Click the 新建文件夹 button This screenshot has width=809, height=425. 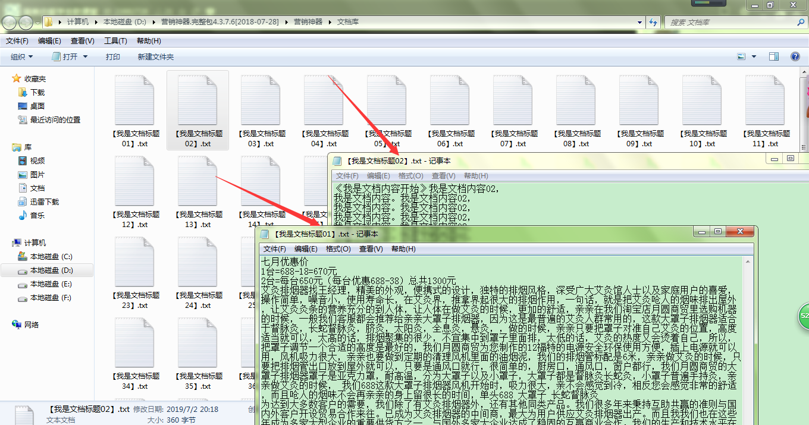click(x=155, y=56)
